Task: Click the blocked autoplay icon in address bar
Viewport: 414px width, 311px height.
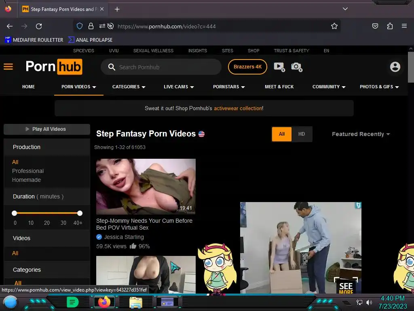Action: pyautogui.click(x=111, y=26)
